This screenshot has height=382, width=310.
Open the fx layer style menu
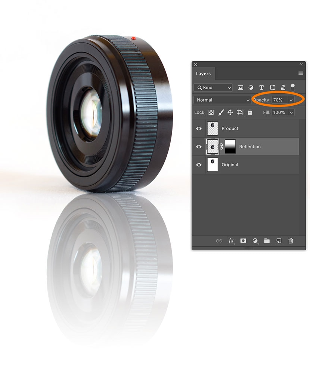(x=231, y=241)
